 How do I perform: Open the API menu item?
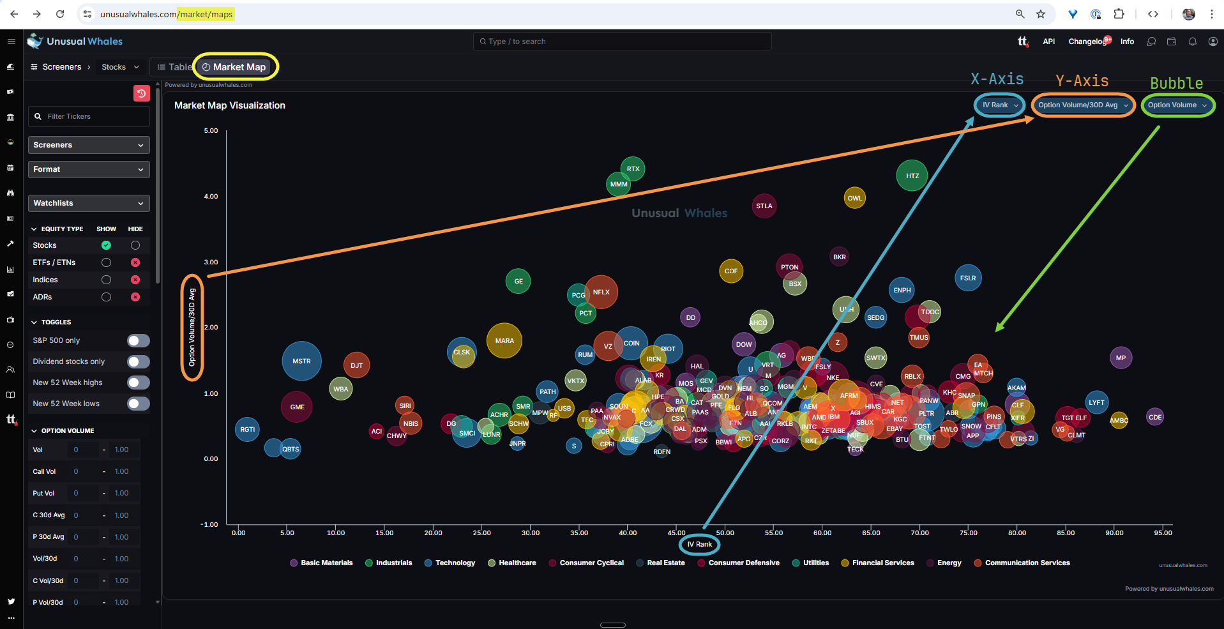pos(1048,42)
